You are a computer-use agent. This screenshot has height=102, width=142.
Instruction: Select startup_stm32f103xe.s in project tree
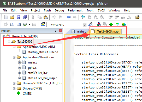tap(43, 52)
